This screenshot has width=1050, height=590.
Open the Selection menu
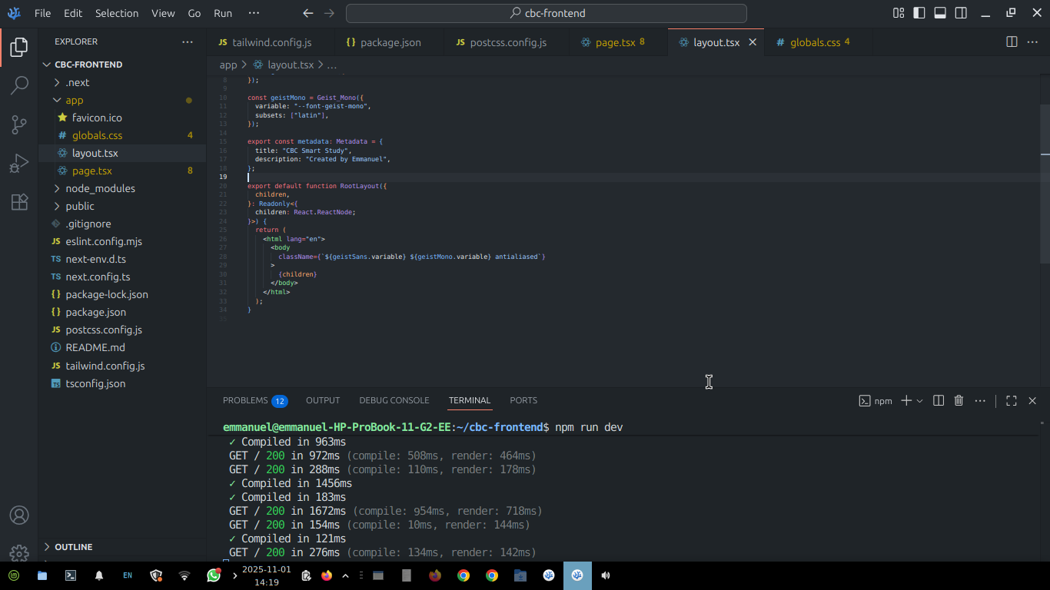tap(117, 13)
